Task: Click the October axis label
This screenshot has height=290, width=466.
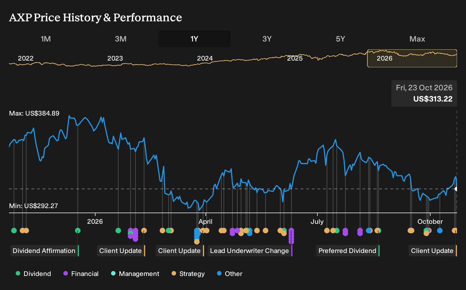Action: tap(430, 222)
